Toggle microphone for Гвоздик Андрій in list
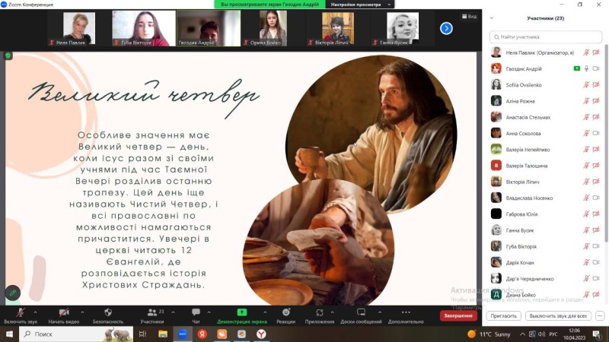The width and height of the screenshot is (609, 342). [x=586, y=68]
